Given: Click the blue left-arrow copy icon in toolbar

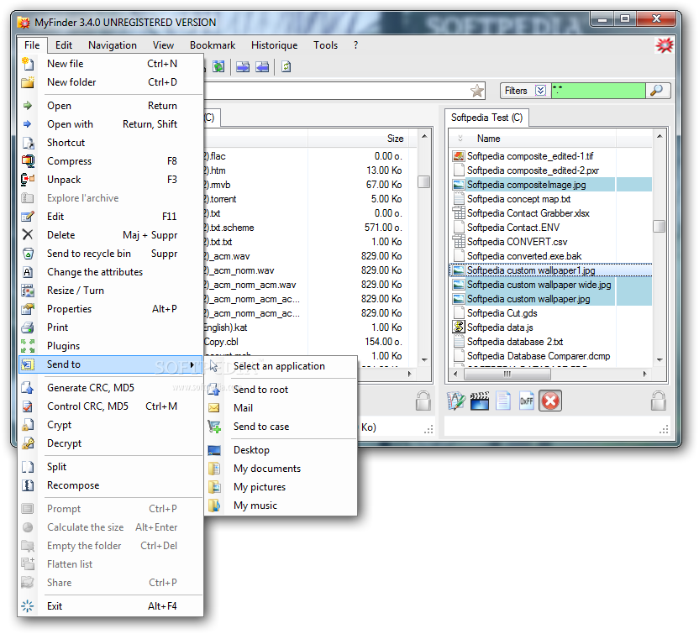Looking at the screenshot, I should (262, 67).
